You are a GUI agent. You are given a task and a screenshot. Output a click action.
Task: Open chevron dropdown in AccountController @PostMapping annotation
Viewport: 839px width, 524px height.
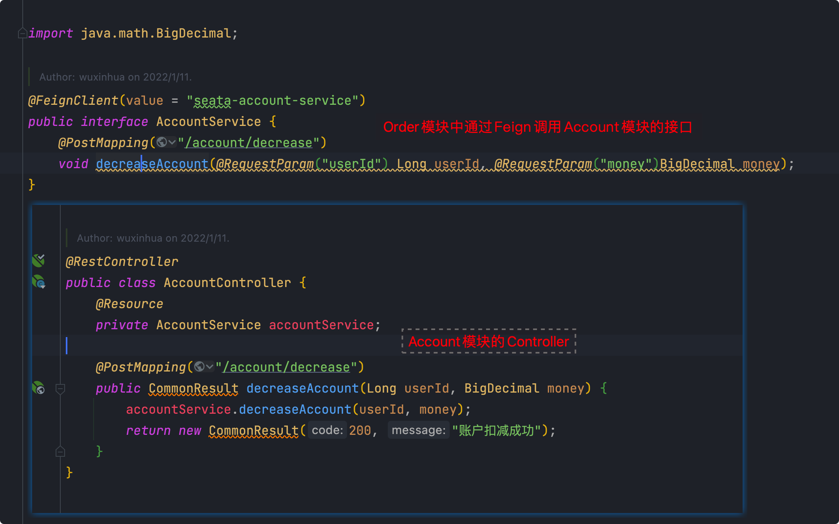(x=210, y=367)
